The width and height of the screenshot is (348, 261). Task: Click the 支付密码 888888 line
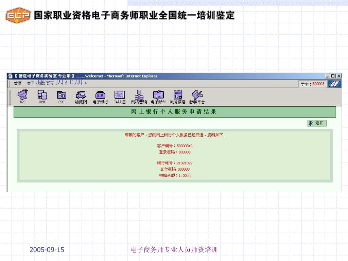point(175,169)
